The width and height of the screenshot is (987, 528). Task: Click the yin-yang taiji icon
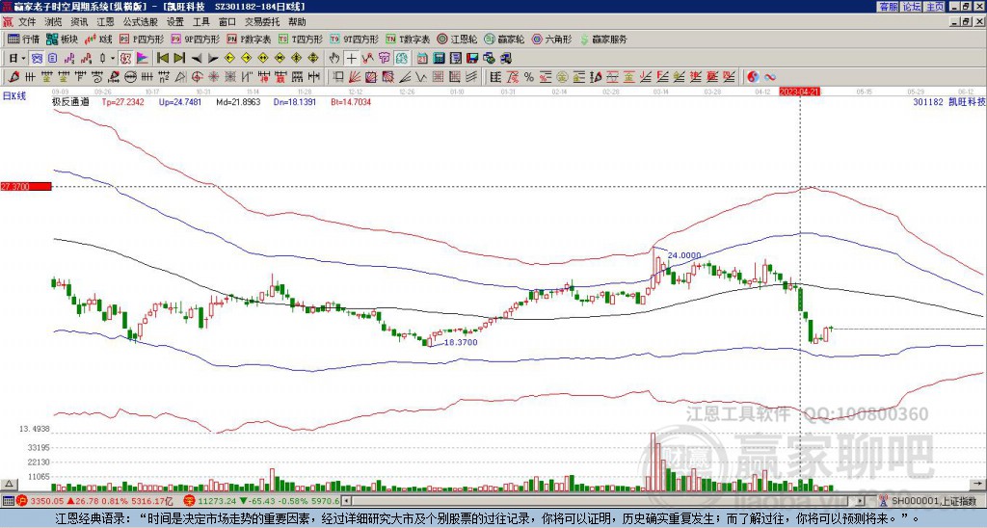point(753,77)
